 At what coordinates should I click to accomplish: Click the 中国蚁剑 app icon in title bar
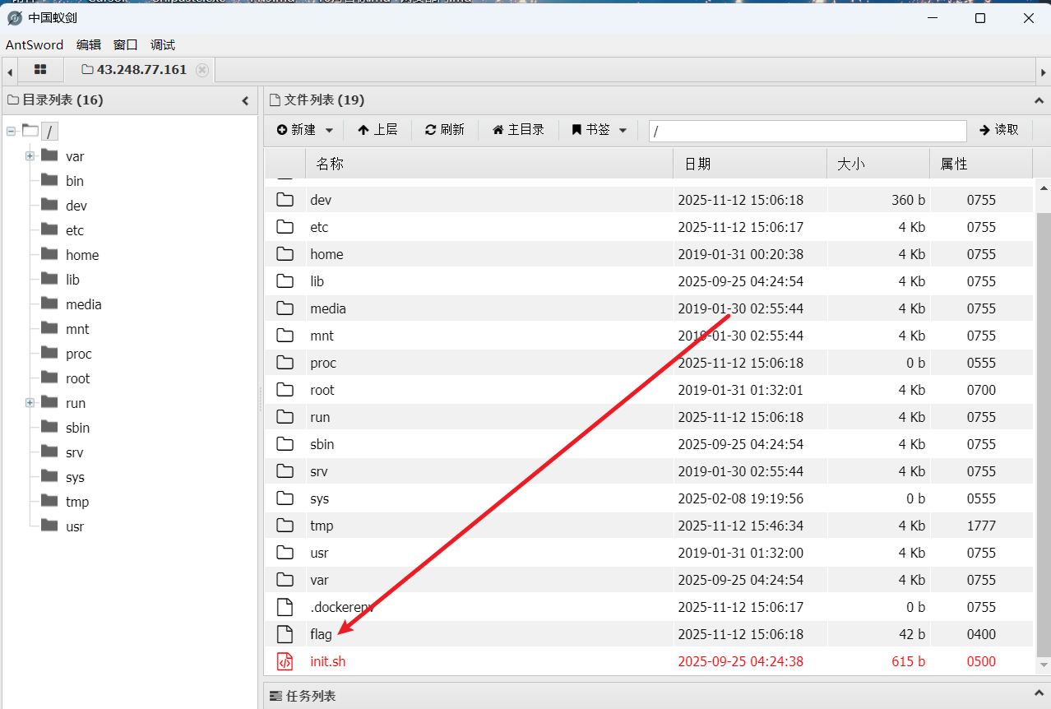[14, 18]
